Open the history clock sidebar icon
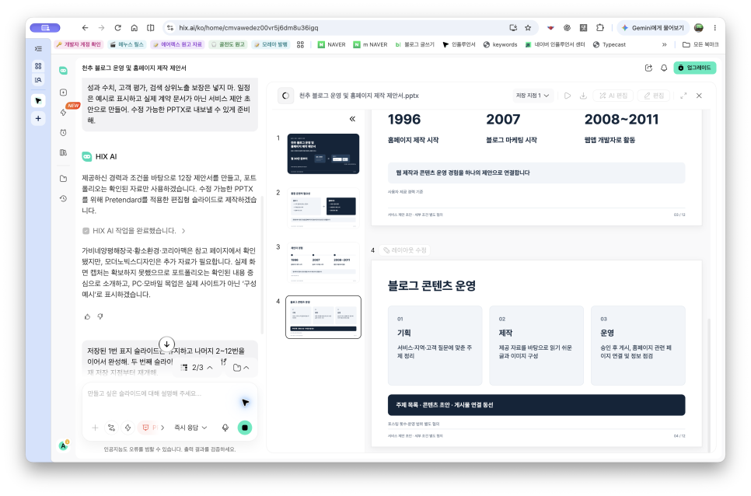This screenshot has height=496, width=751. (x=63, y=198)
